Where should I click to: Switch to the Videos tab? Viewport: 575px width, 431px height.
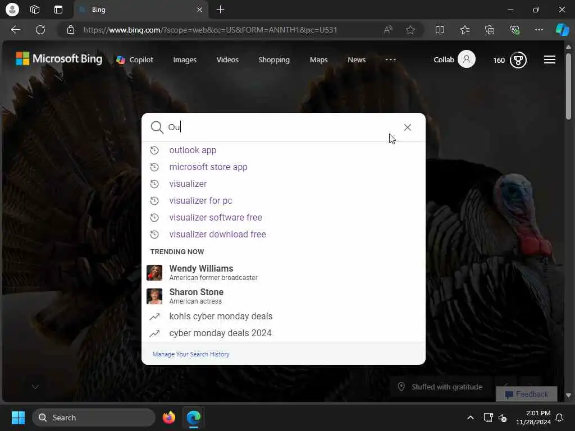click(x=227, y=59)
